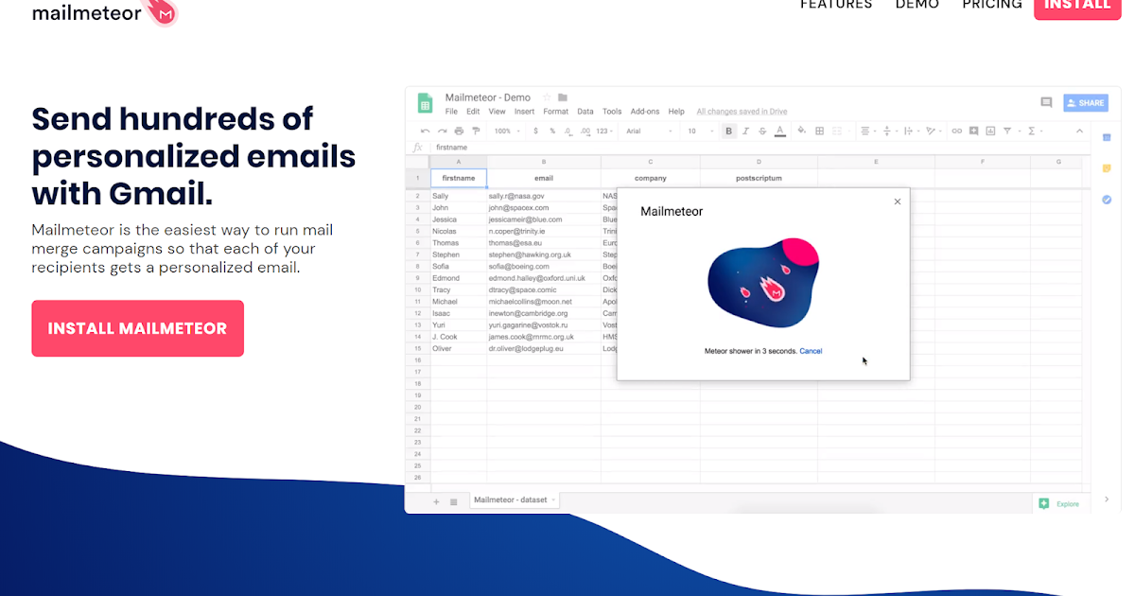Image resolution: width=1135 pixels, height=596 pixels.
Task: Select the firstname header cell
Action: (459, 178)
